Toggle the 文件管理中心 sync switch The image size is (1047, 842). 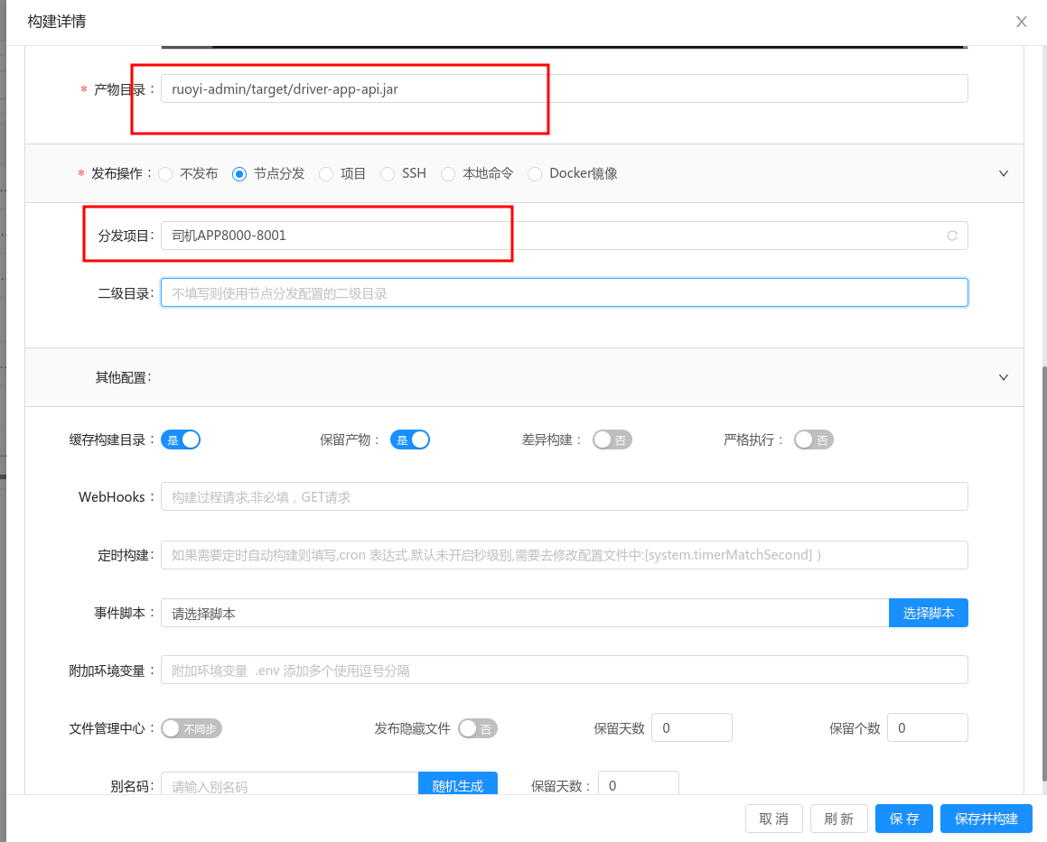click(x=191, y=729)
